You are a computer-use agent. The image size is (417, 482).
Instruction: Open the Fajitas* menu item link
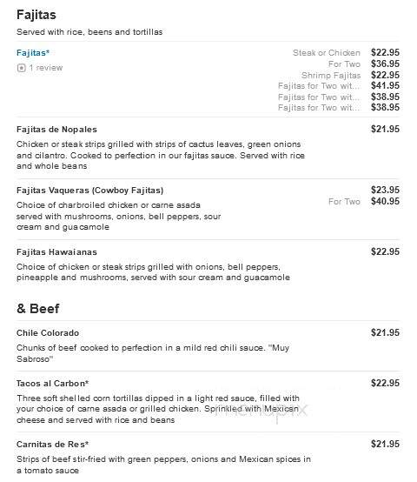pos(33,53)
